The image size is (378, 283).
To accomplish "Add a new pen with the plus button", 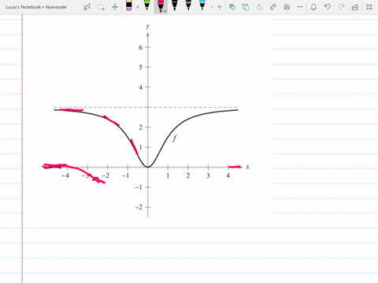I will [x=220, y=7].
